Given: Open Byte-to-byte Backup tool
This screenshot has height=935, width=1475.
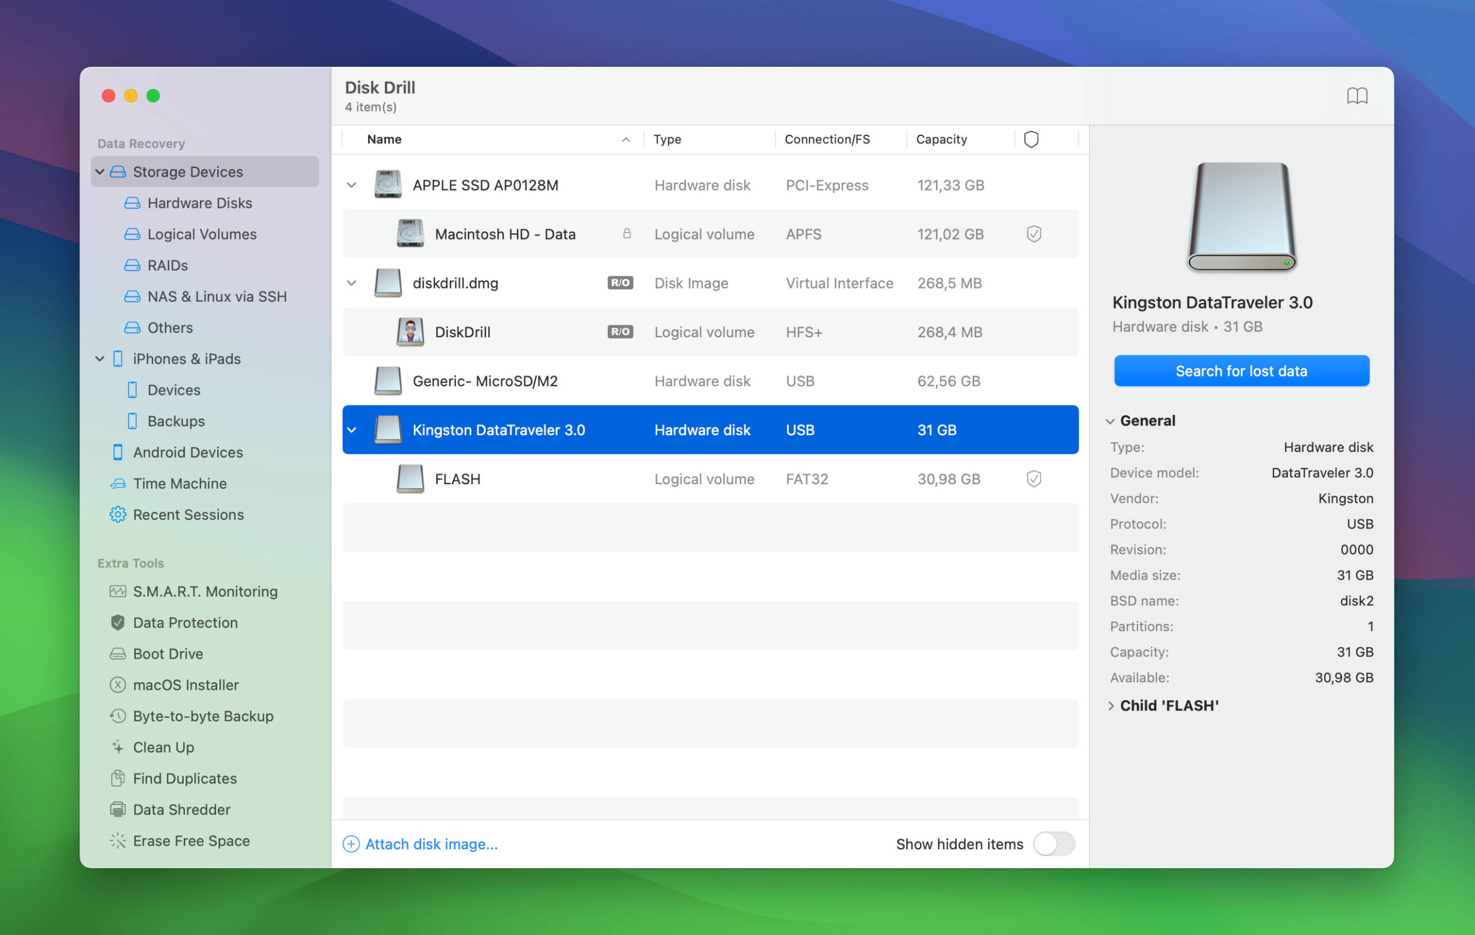Looking at the screenshot, I should coord(203,715).
